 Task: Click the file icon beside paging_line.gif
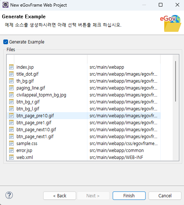[x=11, y=88]
